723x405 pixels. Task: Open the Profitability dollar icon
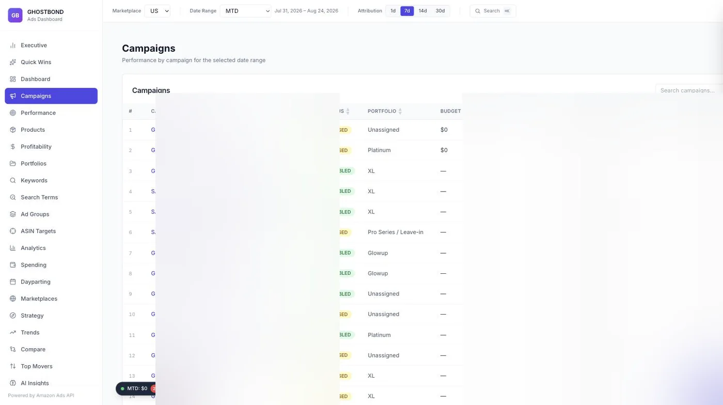click(13, 147)
